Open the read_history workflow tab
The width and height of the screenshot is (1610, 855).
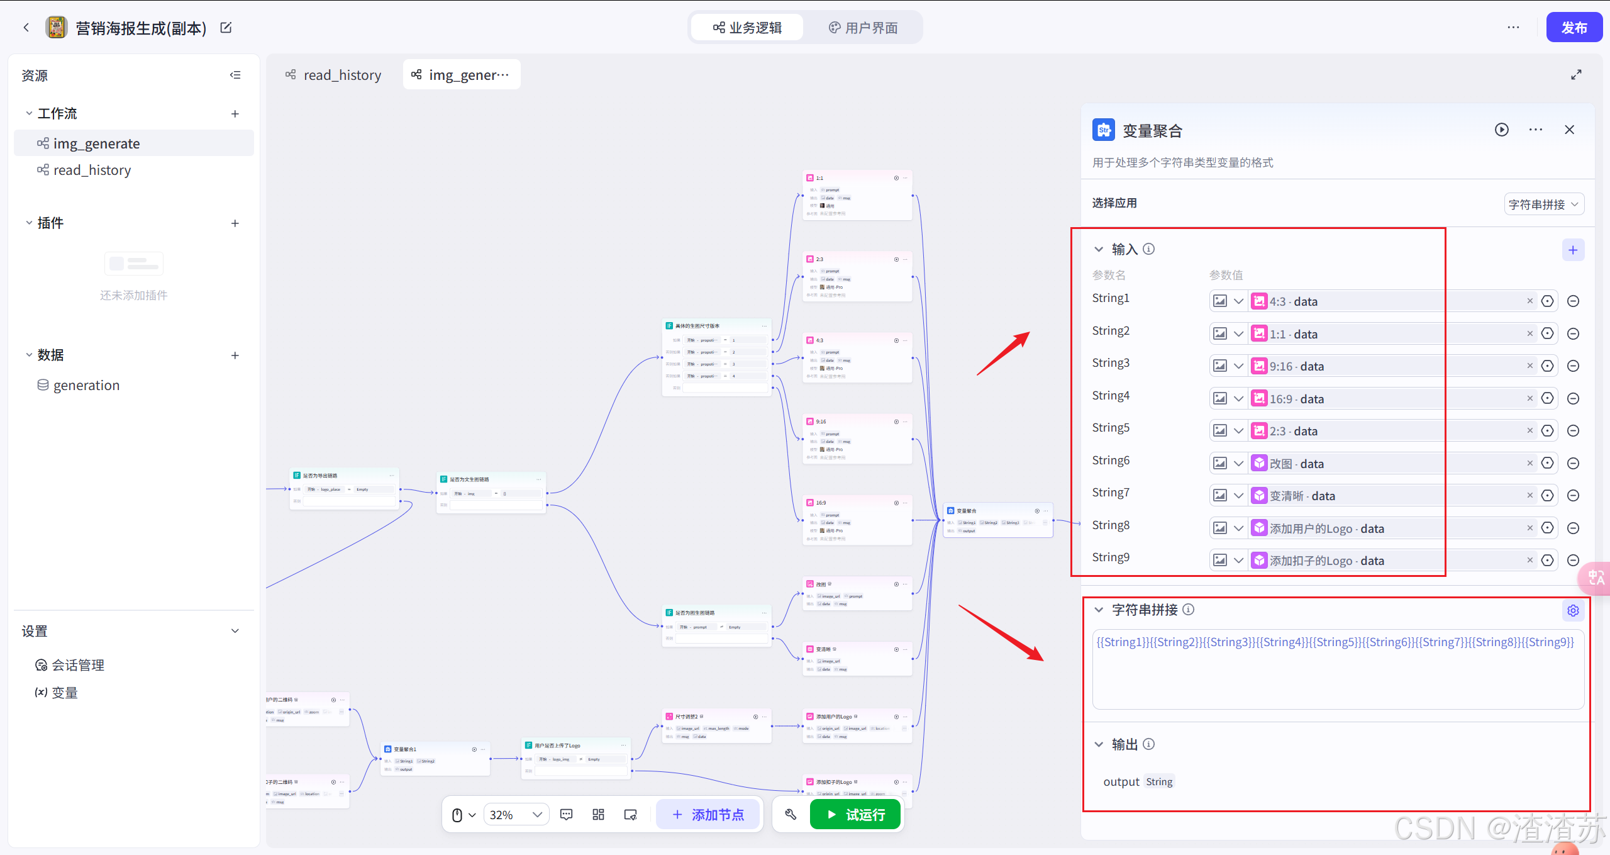(334, 75)
